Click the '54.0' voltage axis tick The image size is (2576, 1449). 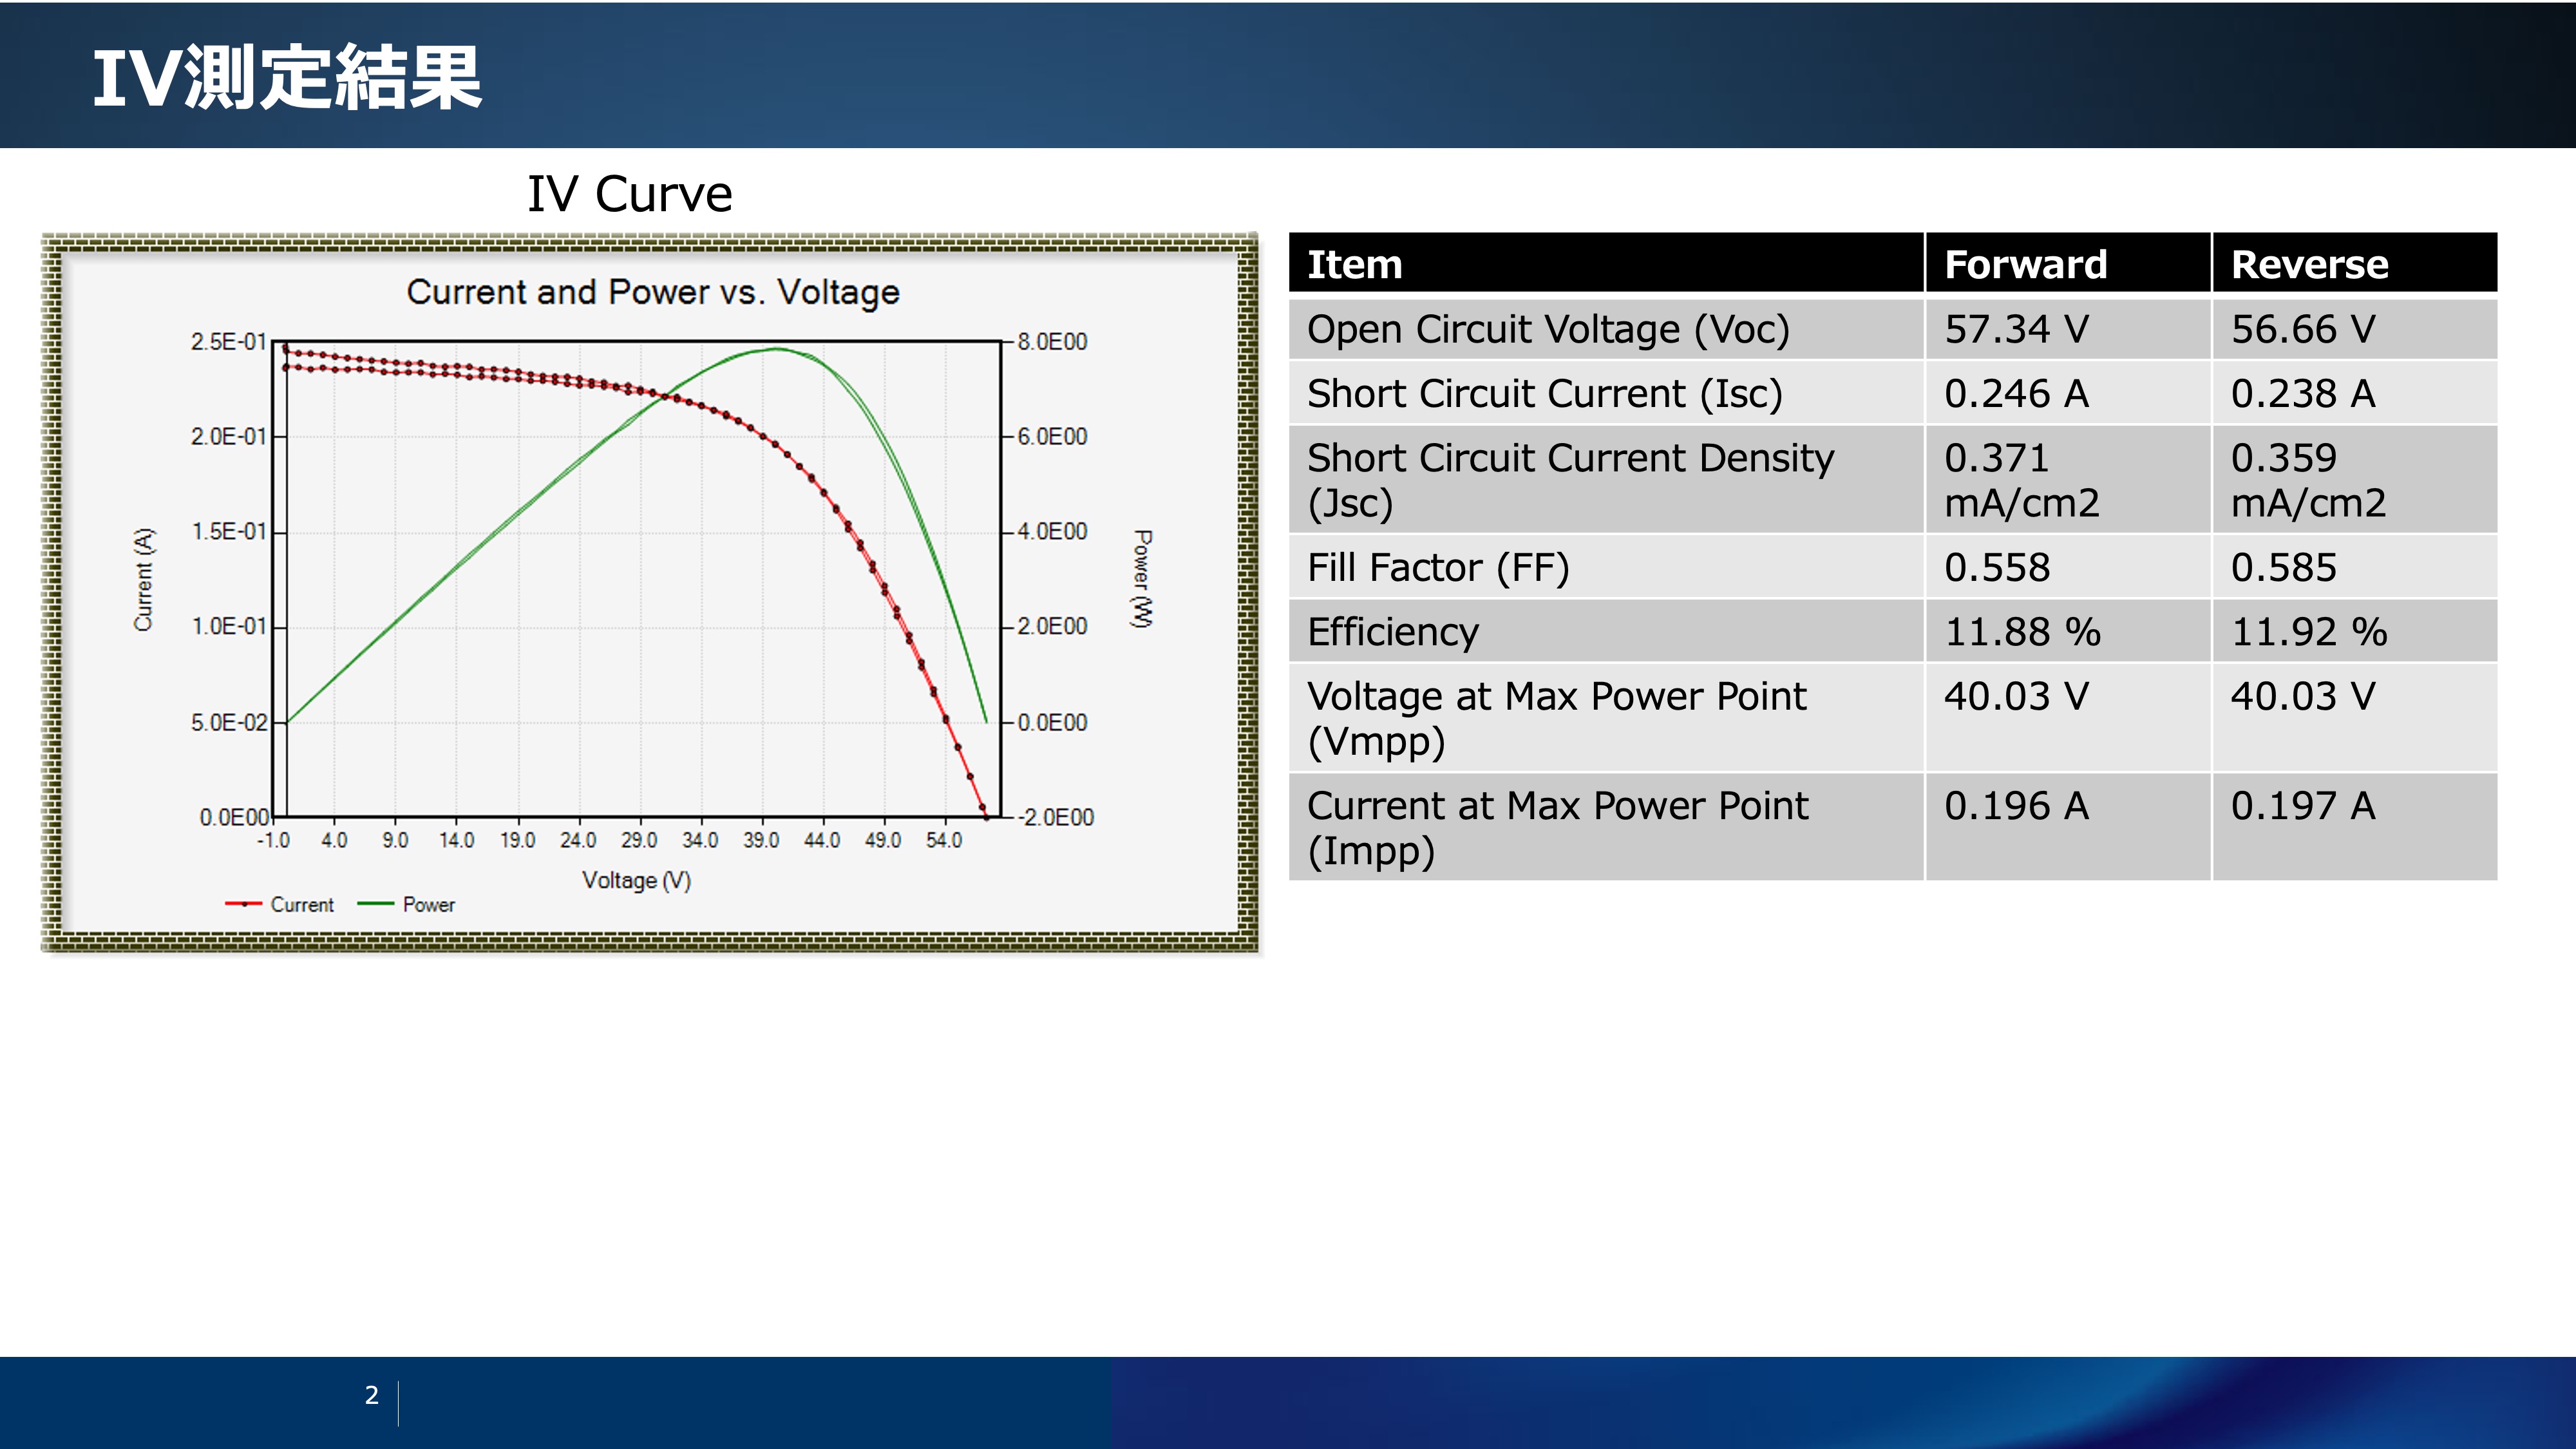[944, 840]
